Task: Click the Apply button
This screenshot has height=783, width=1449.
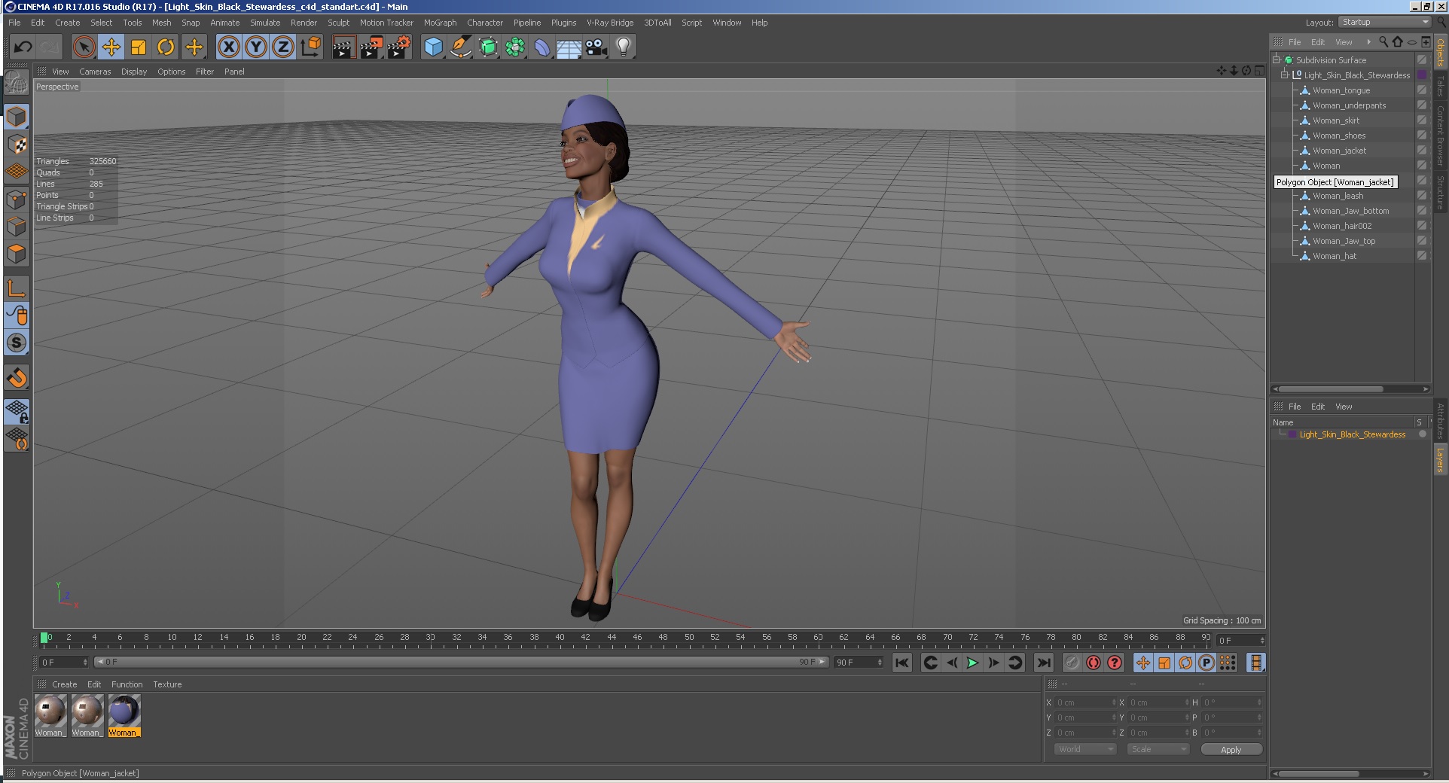Action: (1231, 750)
